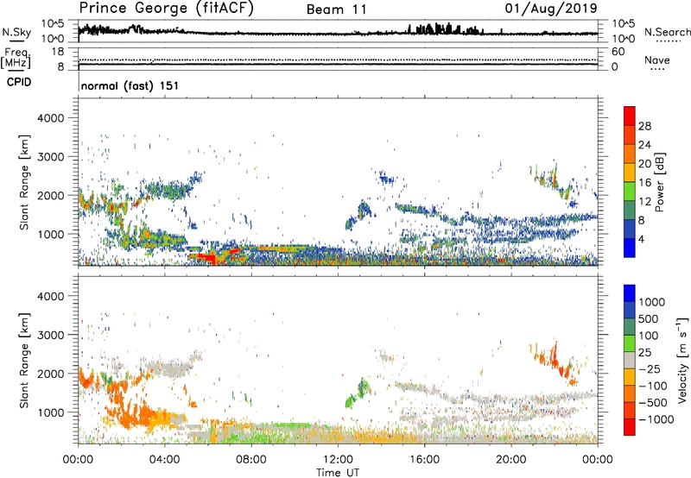Select the "28" label on power colorbar
The image size is (691, 478).
[644, 126]
